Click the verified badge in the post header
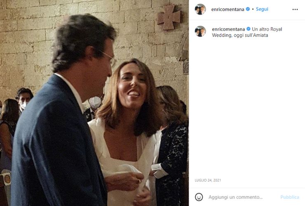The width and height of the screenshot is (305, 206). (x=248, y=9)
